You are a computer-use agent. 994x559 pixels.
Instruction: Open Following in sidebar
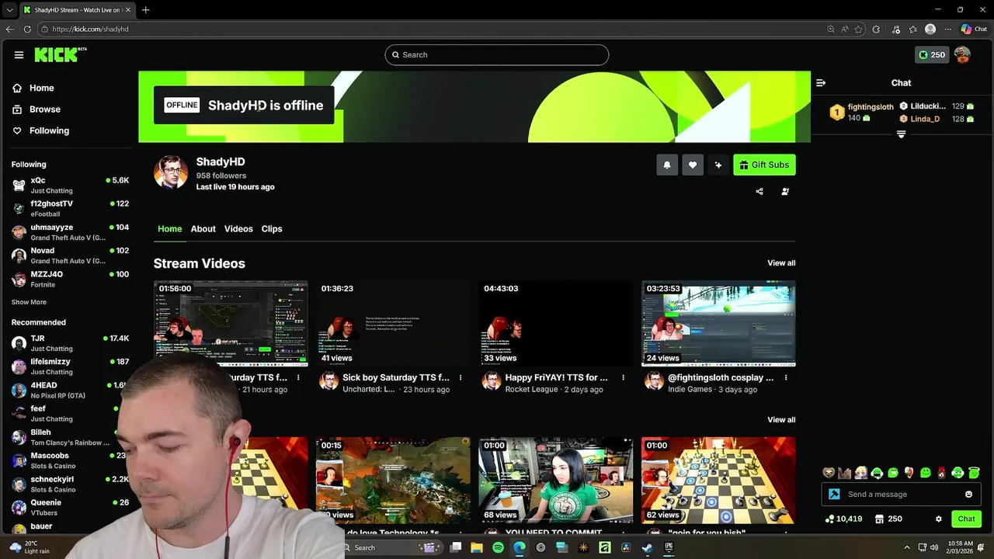point(40,130)
